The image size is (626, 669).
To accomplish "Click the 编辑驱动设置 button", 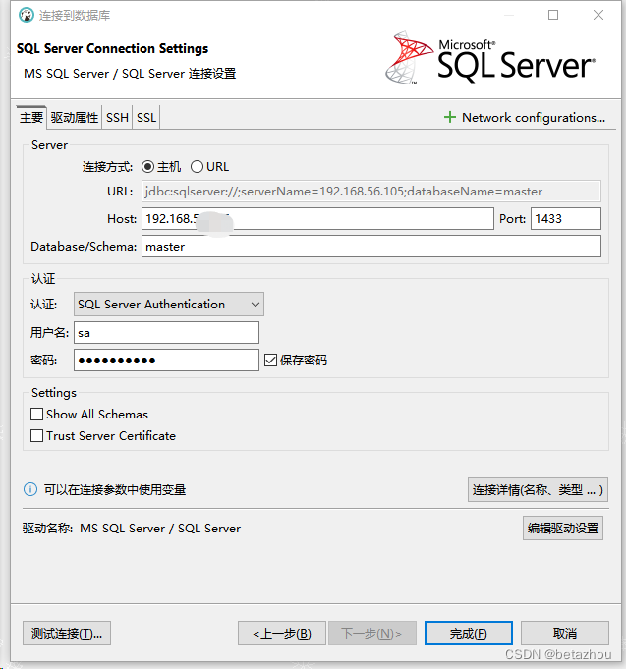I will (563, 529).
